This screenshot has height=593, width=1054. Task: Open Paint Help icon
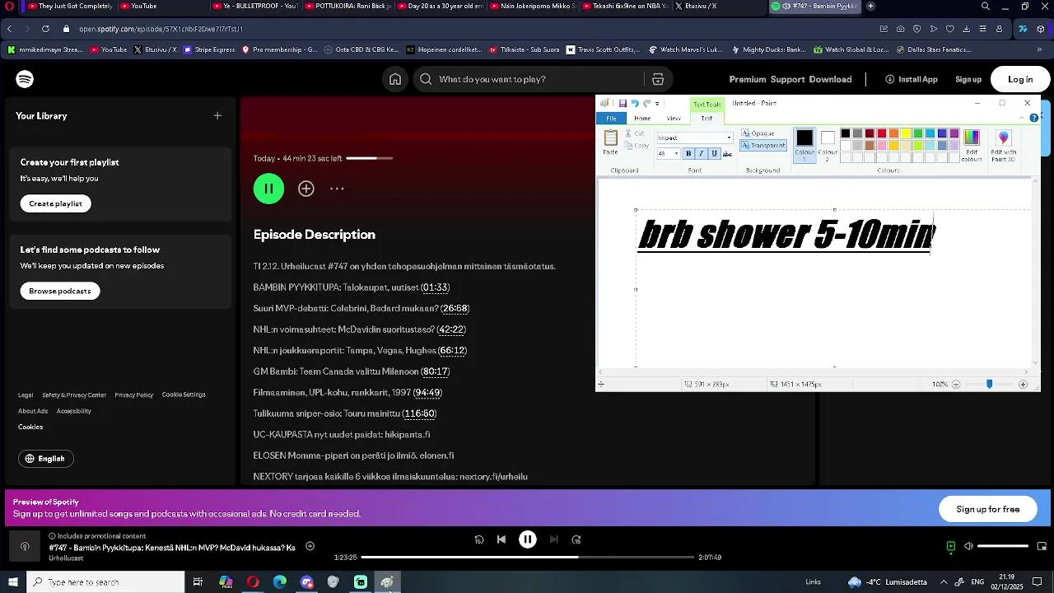[x=1034, y=118]
